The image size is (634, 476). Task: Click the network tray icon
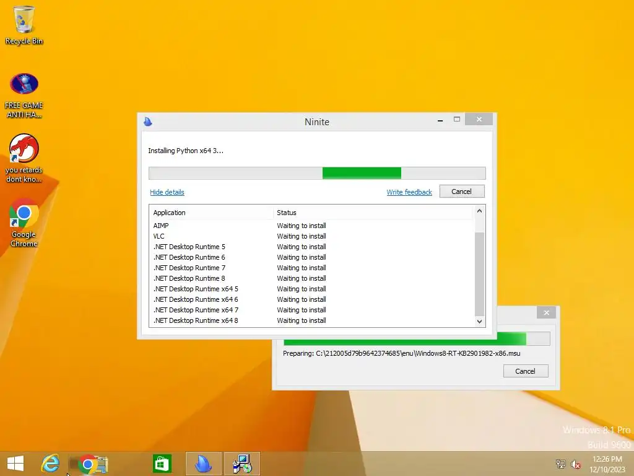click(x=560, y=464)
